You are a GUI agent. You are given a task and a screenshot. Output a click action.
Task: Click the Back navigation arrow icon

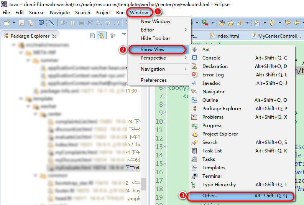point(297,23)
